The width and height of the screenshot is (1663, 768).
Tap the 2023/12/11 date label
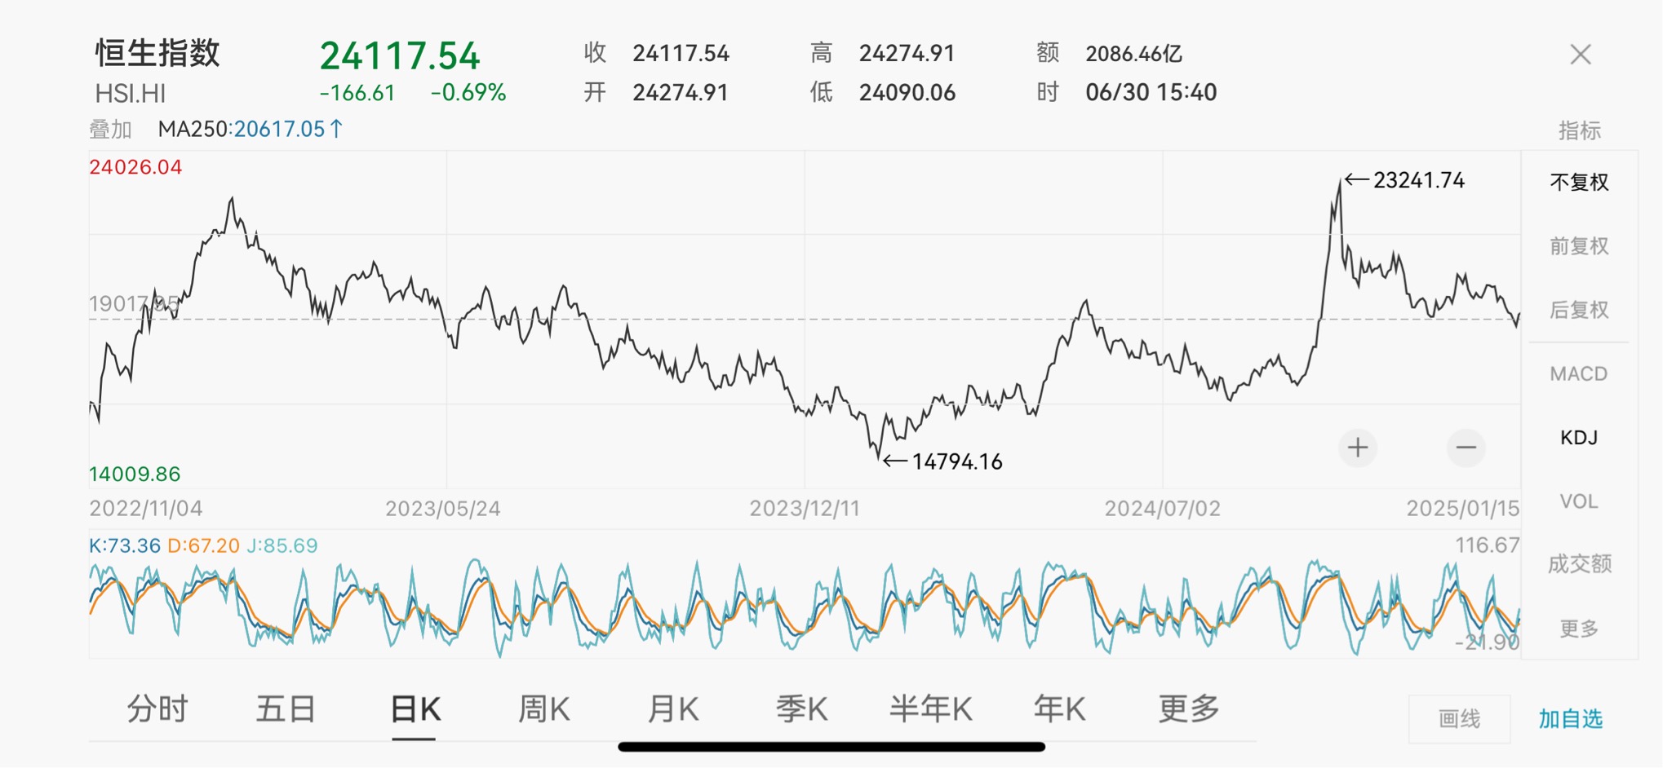click(805, 509)
